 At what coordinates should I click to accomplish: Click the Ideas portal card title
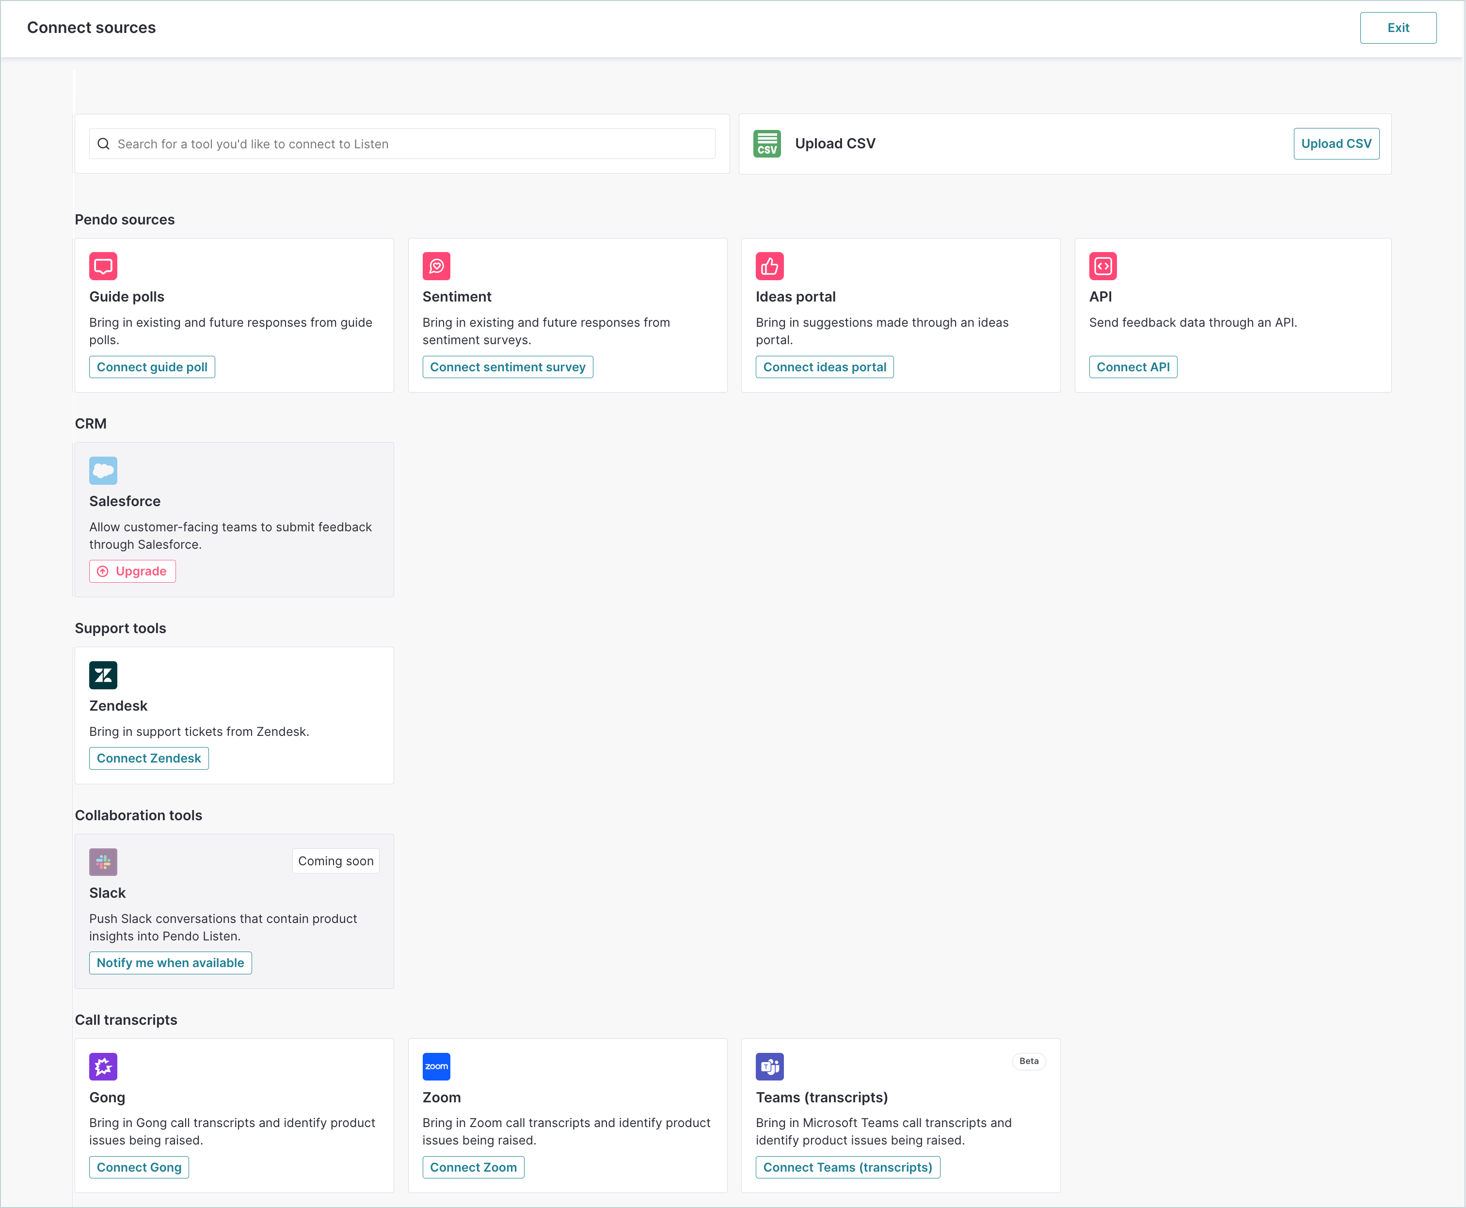795,297
